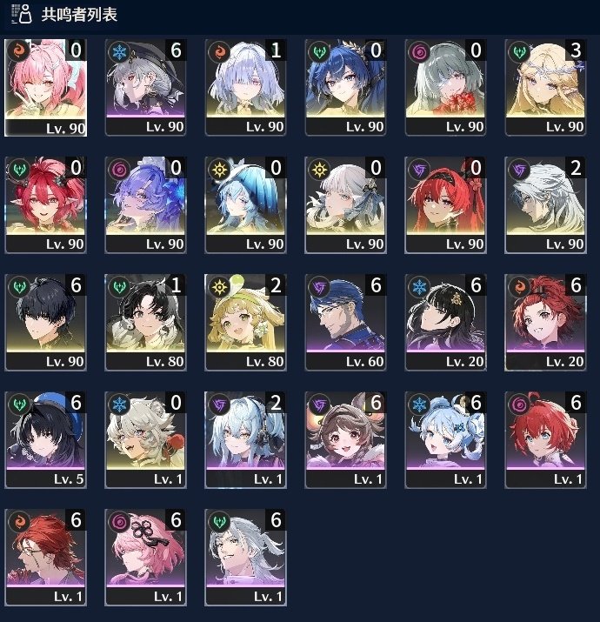Viewport: 600px width, 622px height.
Task: Click the snowflake icon on the Lv. 20 black-haired card
Action: pyautogui.click(x=419, y=287)
